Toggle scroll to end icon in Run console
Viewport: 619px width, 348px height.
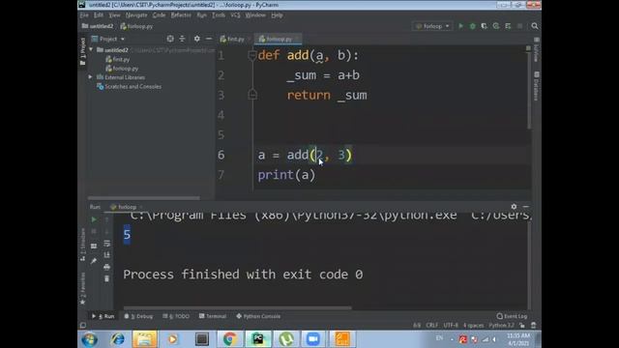pos(107,255)
